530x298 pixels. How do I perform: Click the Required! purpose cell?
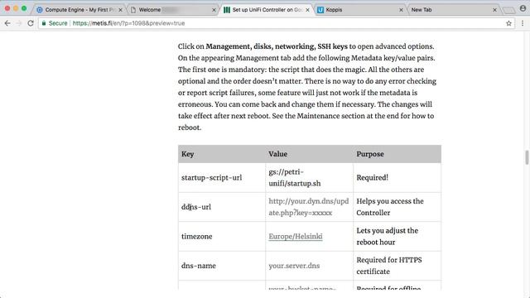[397, 178]
